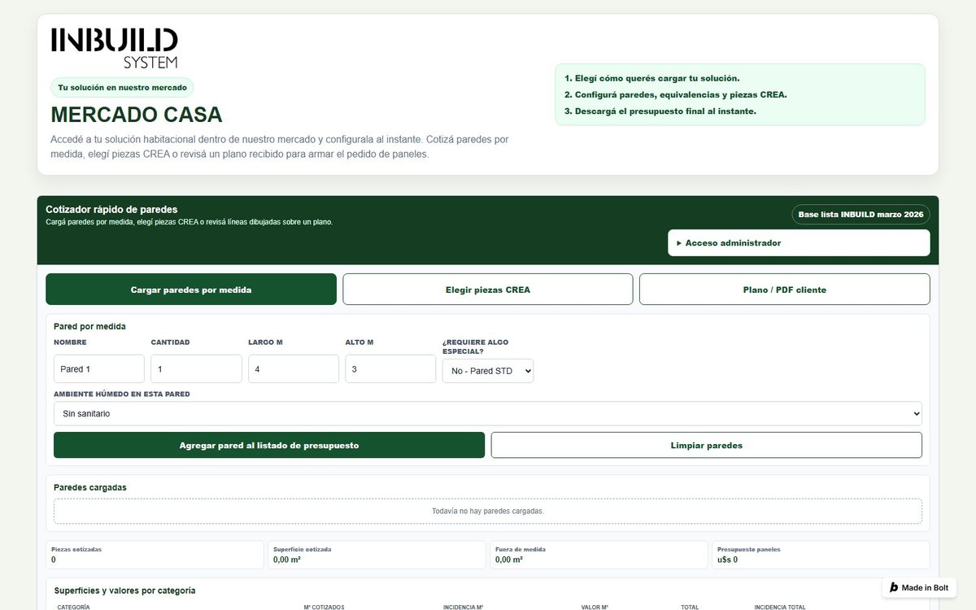The height and width of the screenshot is (610, 976).
Task: Click the Pared por medida heading
Action: [x=89, y=326]
